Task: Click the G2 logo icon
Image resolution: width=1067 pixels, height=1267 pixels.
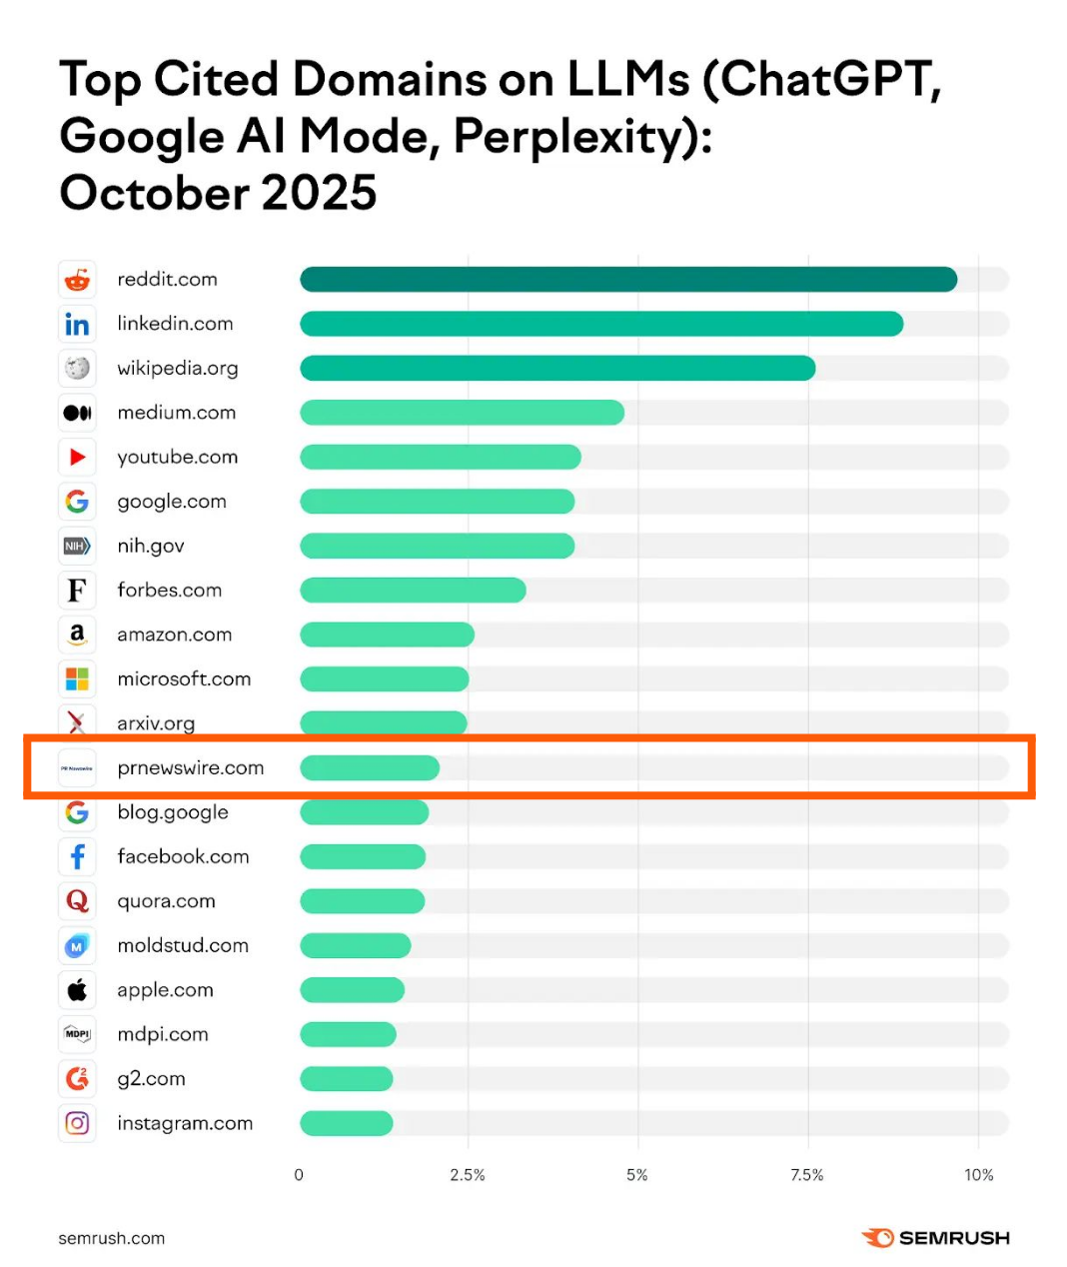Action: (77, 1079)
